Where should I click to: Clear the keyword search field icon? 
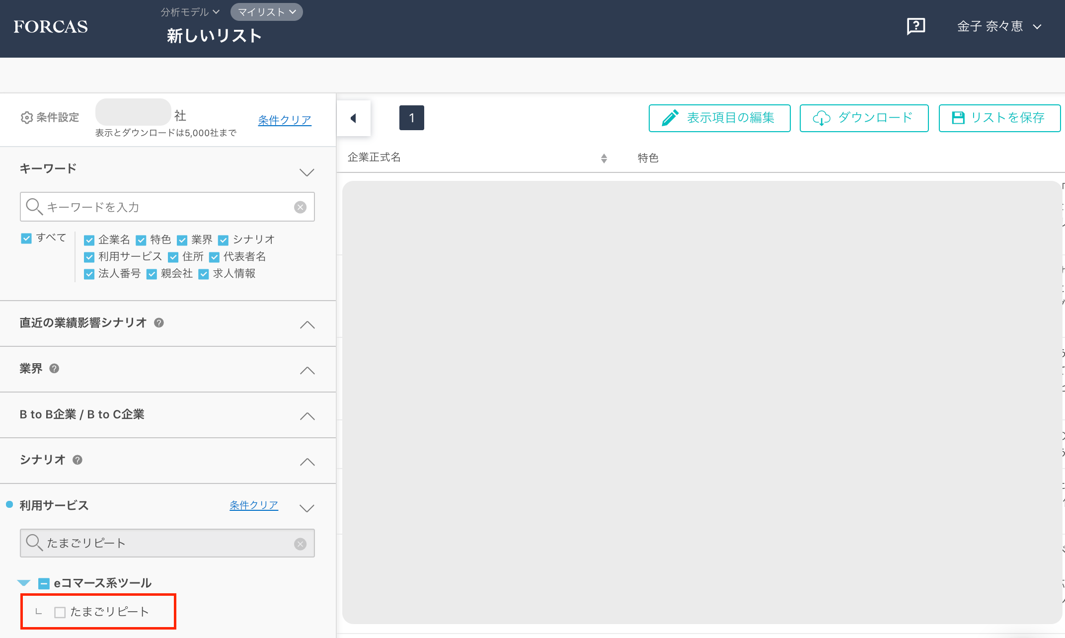click(300, 207)
